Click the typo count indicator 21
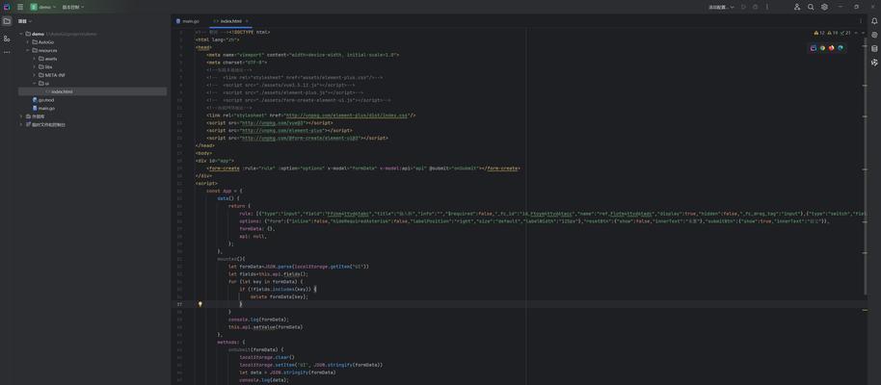Screen dimensions: 881x385 click(x=845, y=33)
